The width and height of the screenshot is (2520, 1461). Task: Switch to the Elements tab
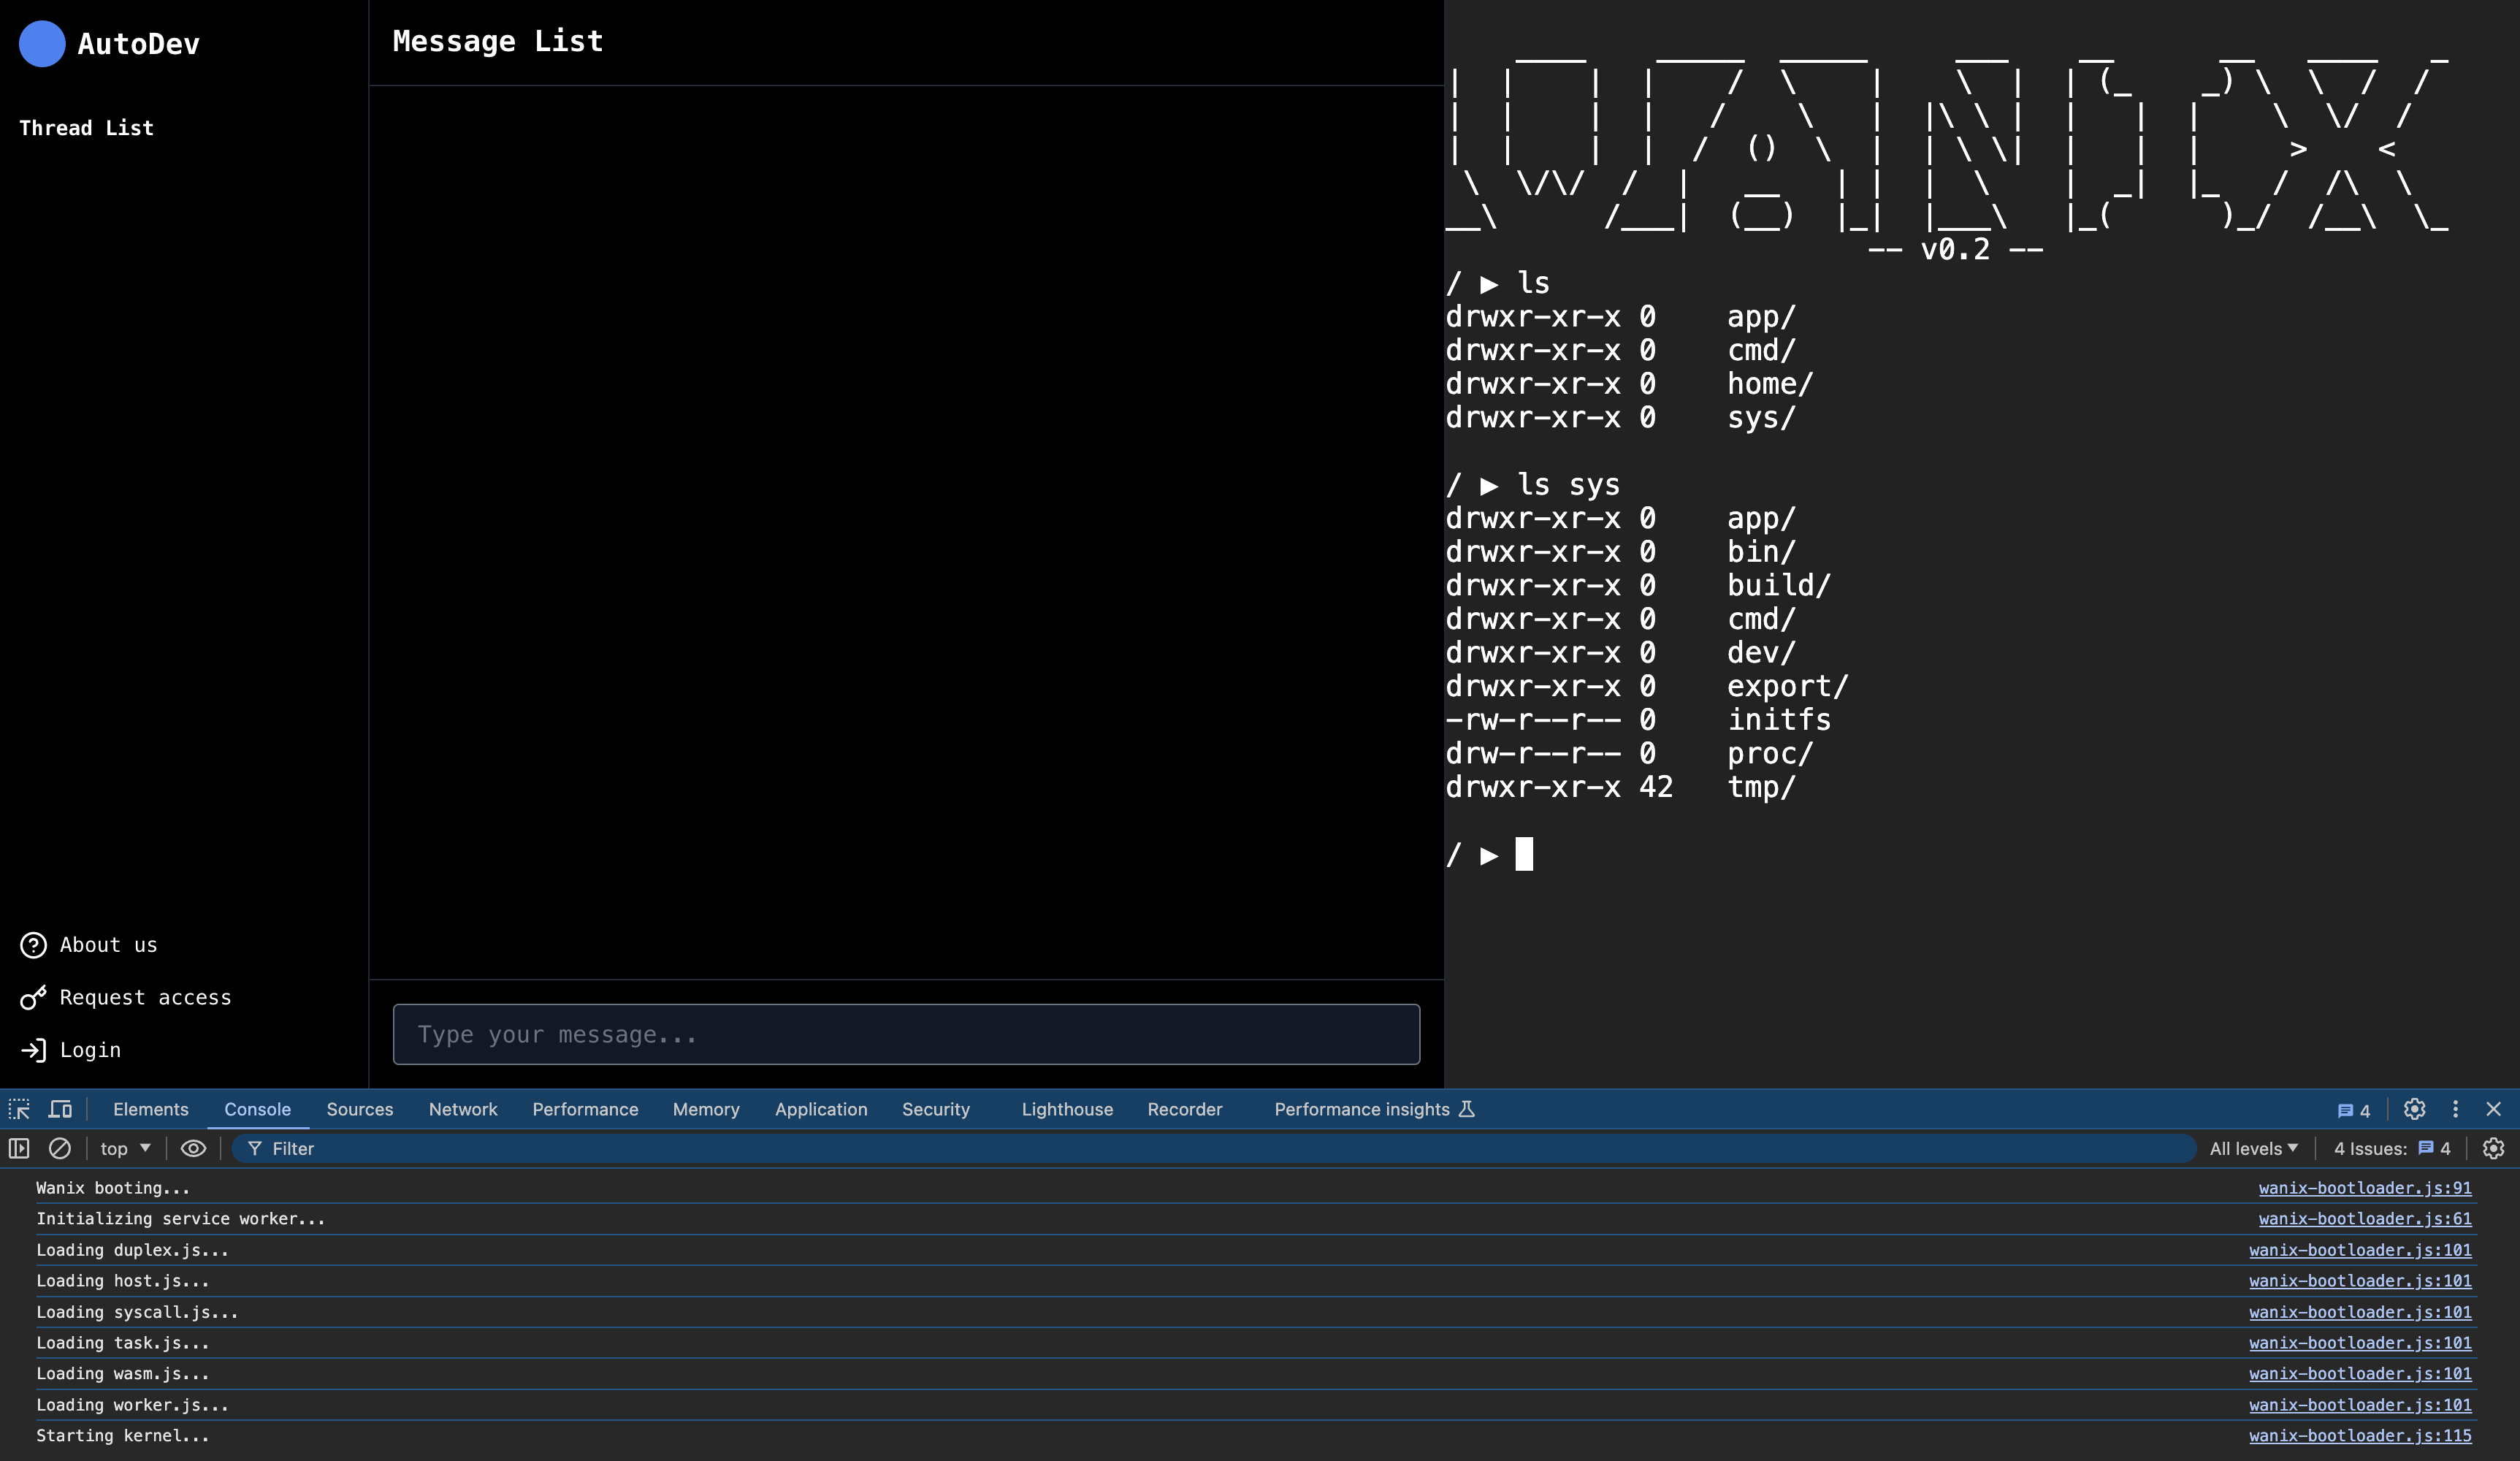[150, 1109]
